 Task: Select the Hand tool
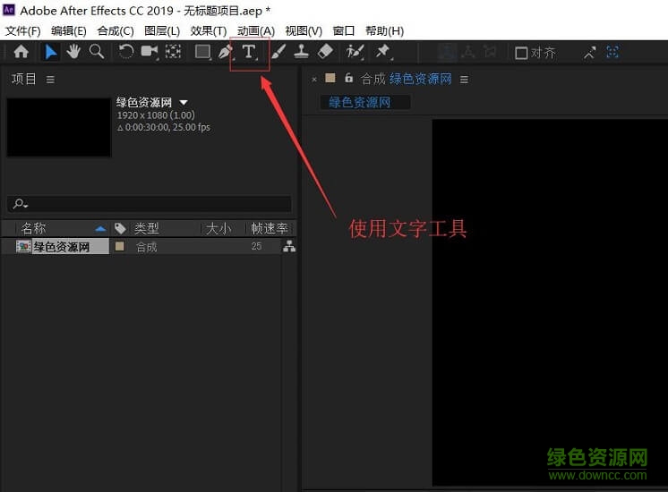(73, 52)
